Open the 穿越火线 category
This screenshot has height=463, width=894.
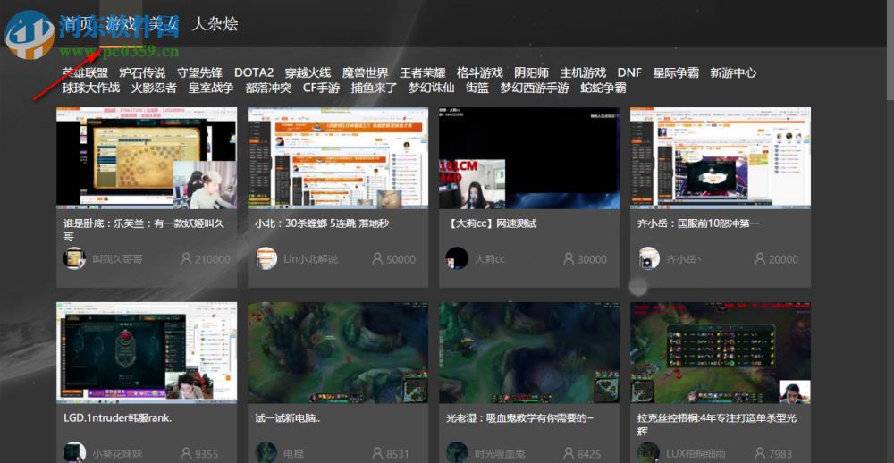click(308, 73)
